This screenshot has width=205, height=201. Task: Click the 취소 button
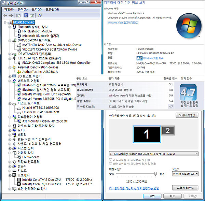173,196
